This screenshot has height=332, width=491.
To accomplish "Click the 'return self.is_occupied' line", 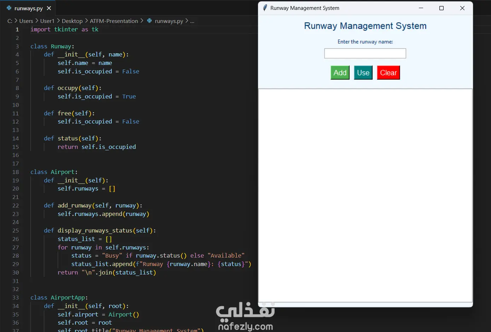I will [97, 147].
